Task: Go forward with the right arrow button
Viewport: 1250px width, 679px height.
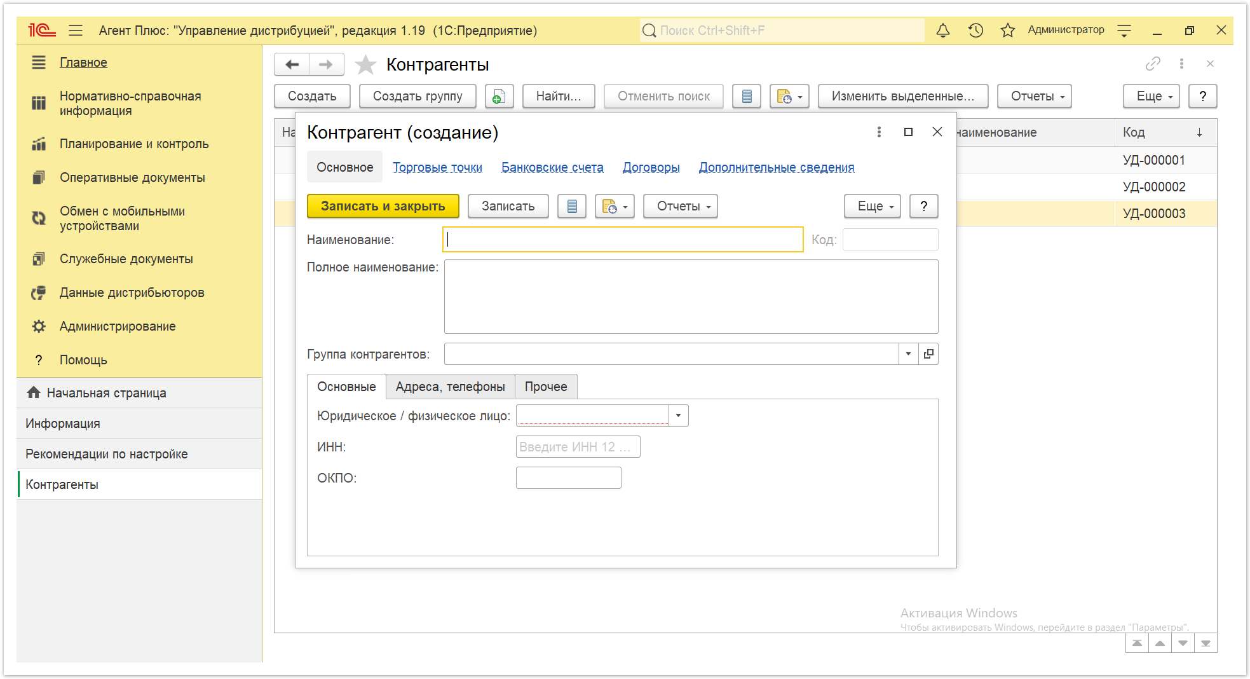Action: pos(326,64)
